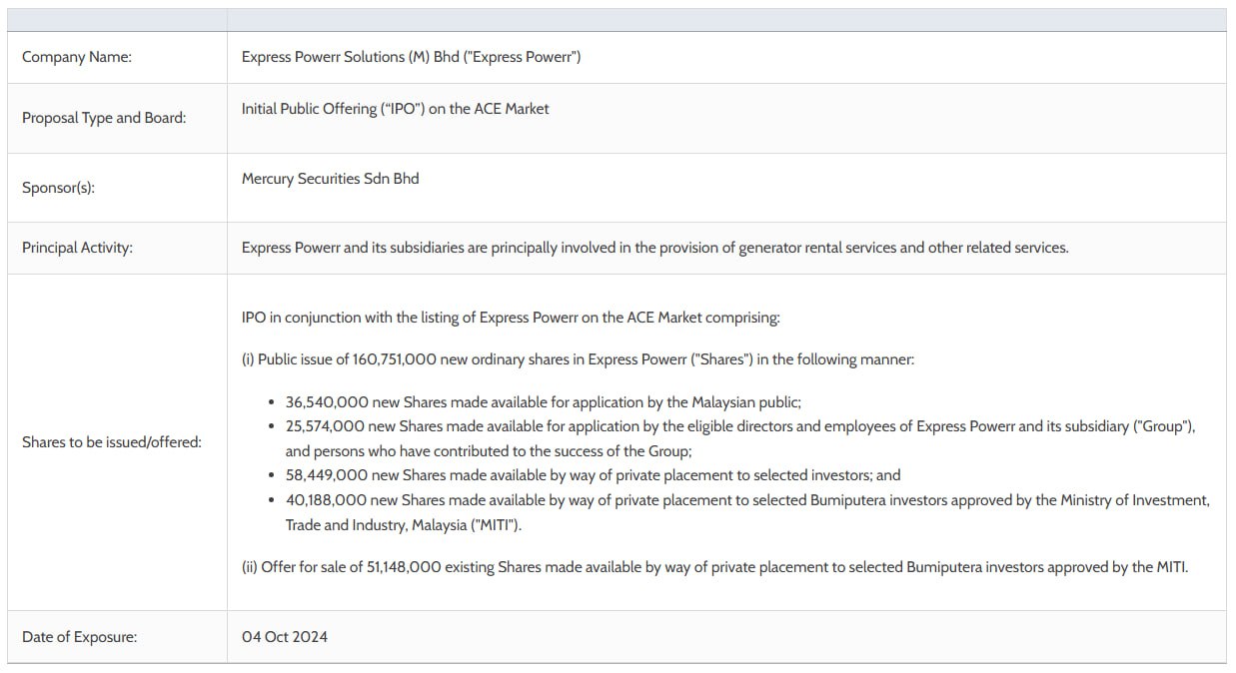Click the 'IPO in conjunction with the listing' line
Image resolution: width=1236 pixels, height=673 pixels.
pos(511,318)
